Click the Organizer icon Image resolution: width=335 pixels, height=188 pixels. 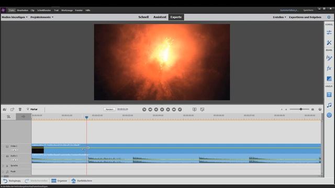pos(53,181)
